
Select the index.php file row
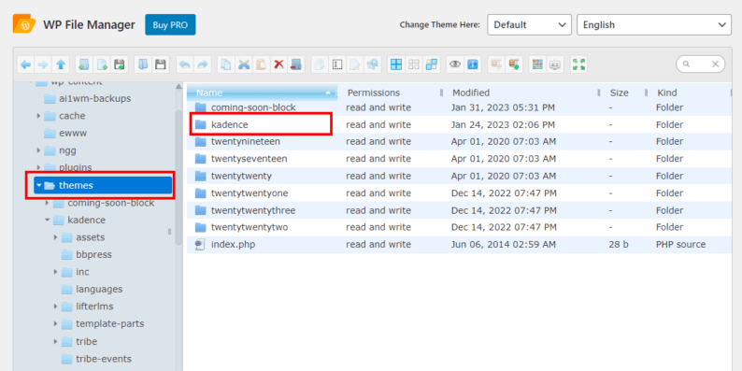click(x=459, y=245)
